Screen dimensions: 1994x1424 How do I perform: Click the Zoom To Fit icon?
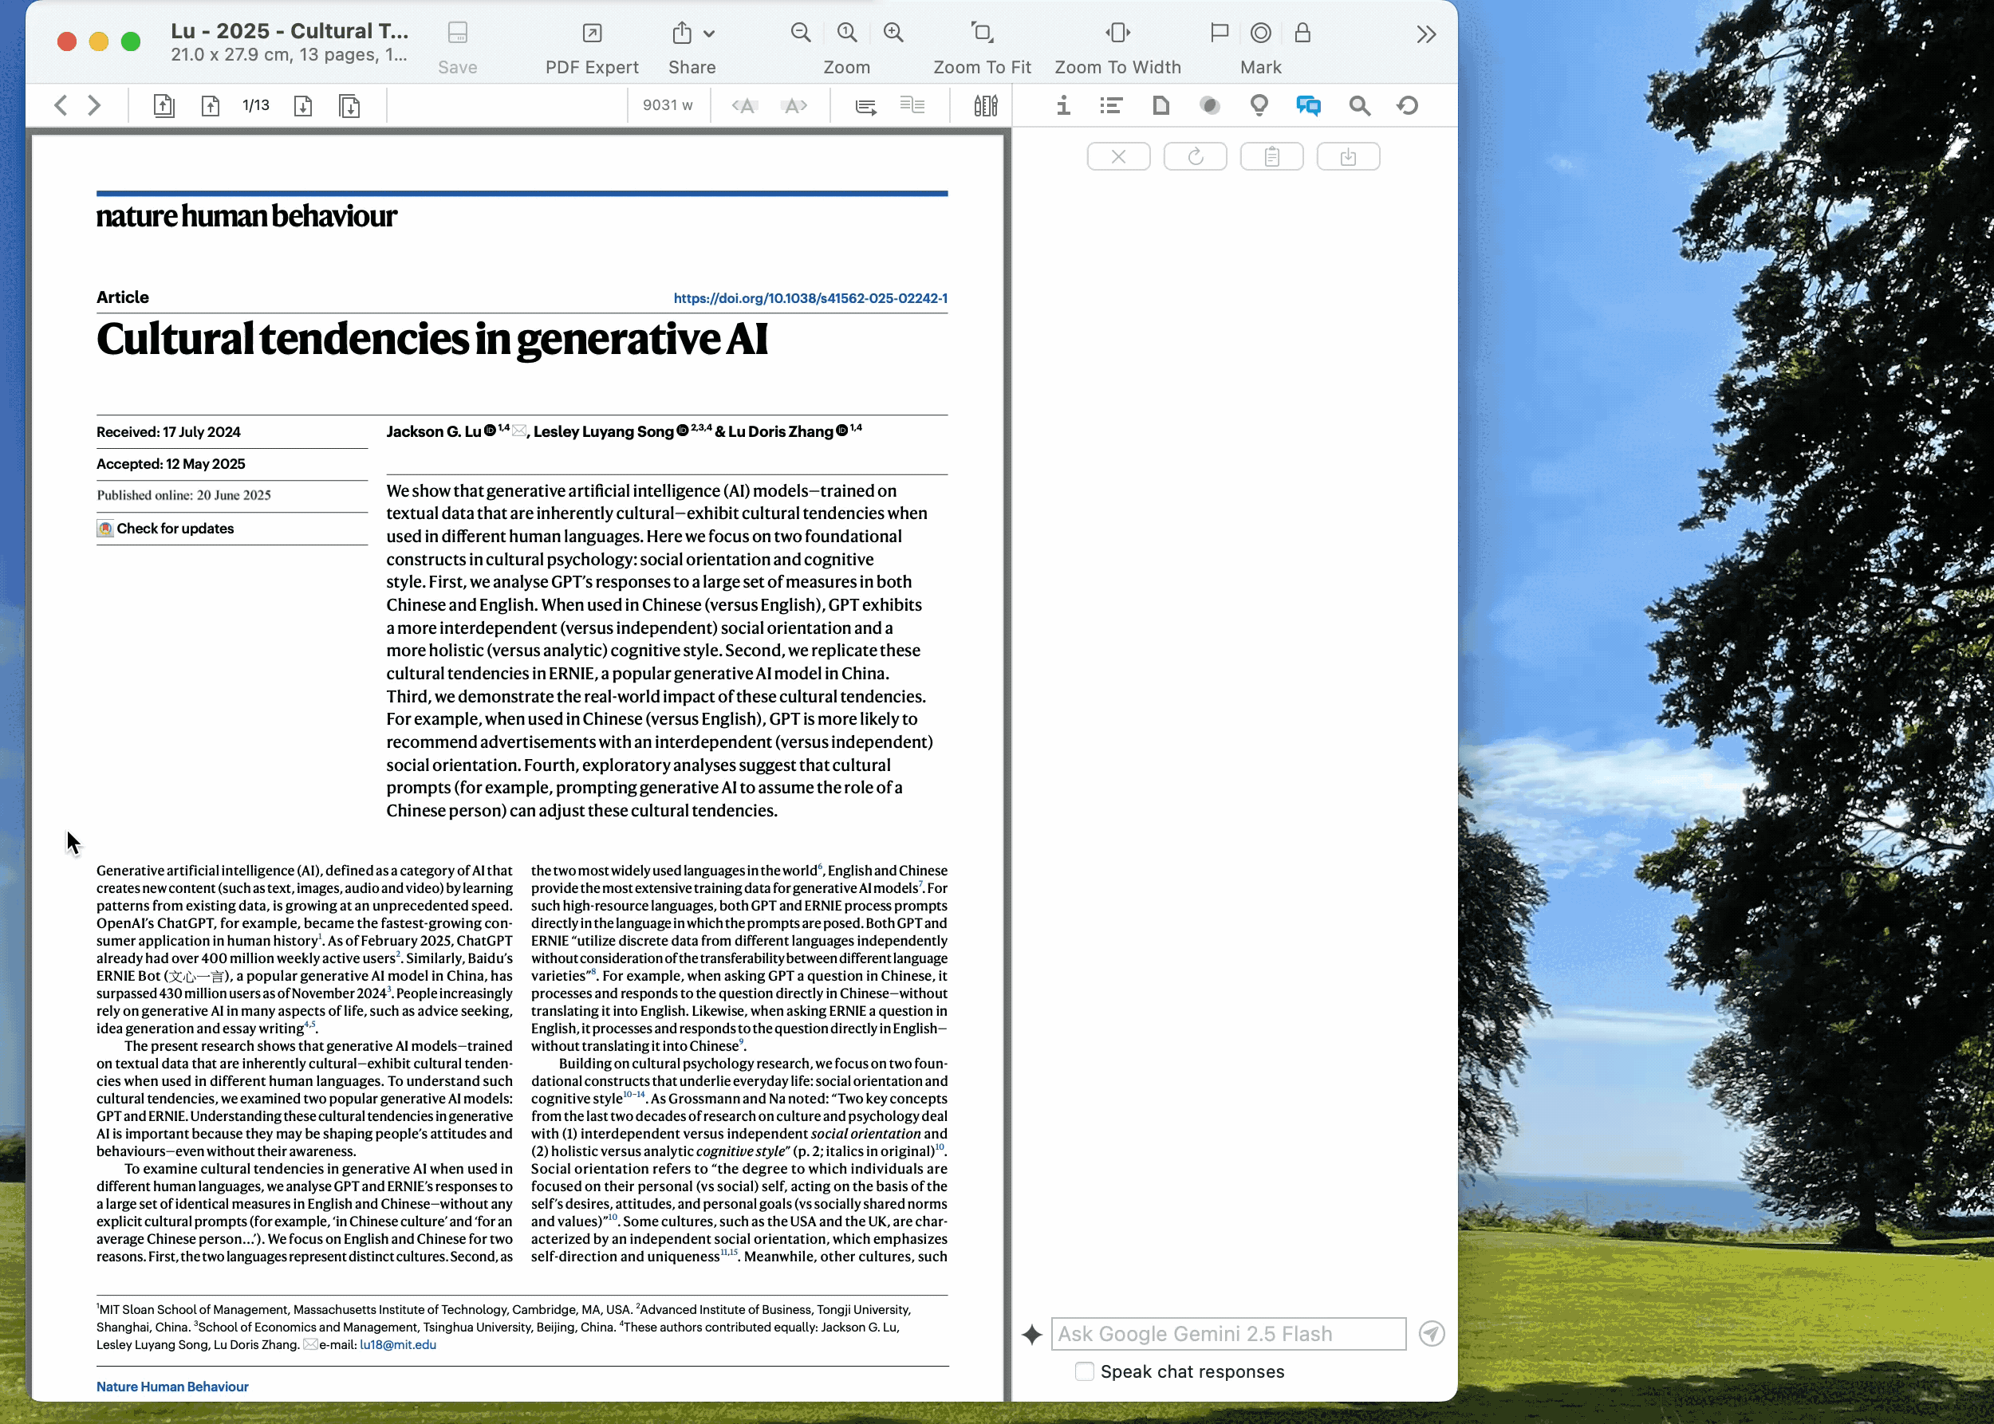pos(982,33)
